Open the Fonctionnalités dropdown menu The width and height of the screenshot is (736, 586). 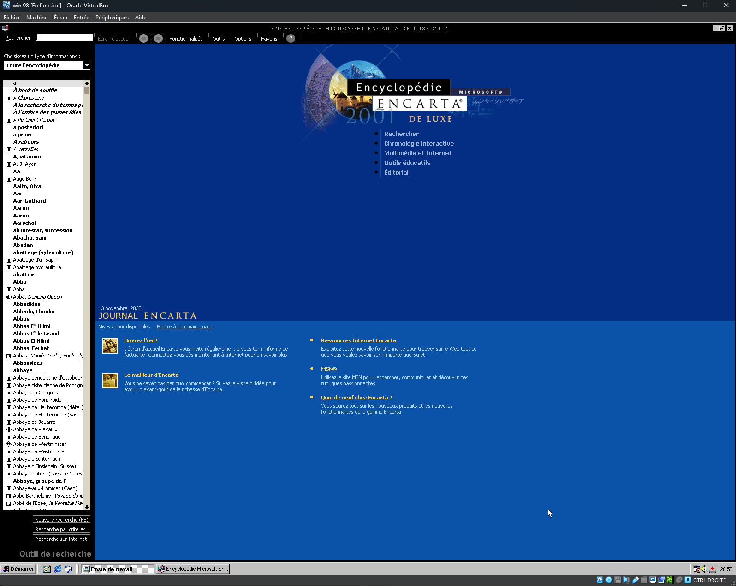pyautogui.click(x=186, y=39)
